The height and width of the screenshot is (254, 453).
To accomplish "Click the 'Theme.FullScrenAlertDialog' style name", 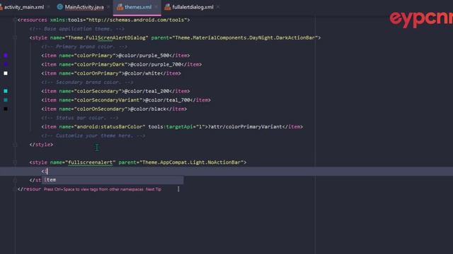I will point(107,37).
